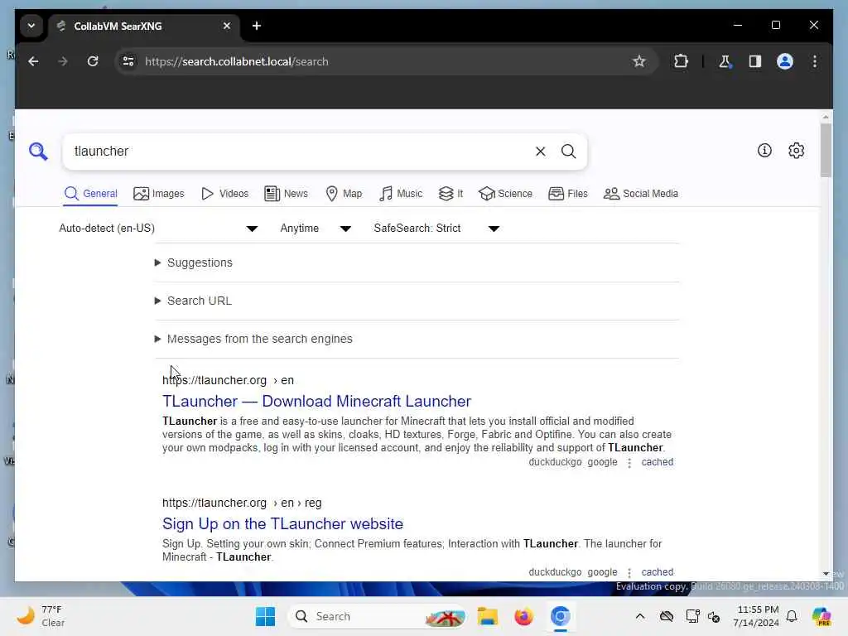The height and width of the screenshot is (636, 848).
Task: Bookmark this page with star icon
Action: [x=639, y=61]
